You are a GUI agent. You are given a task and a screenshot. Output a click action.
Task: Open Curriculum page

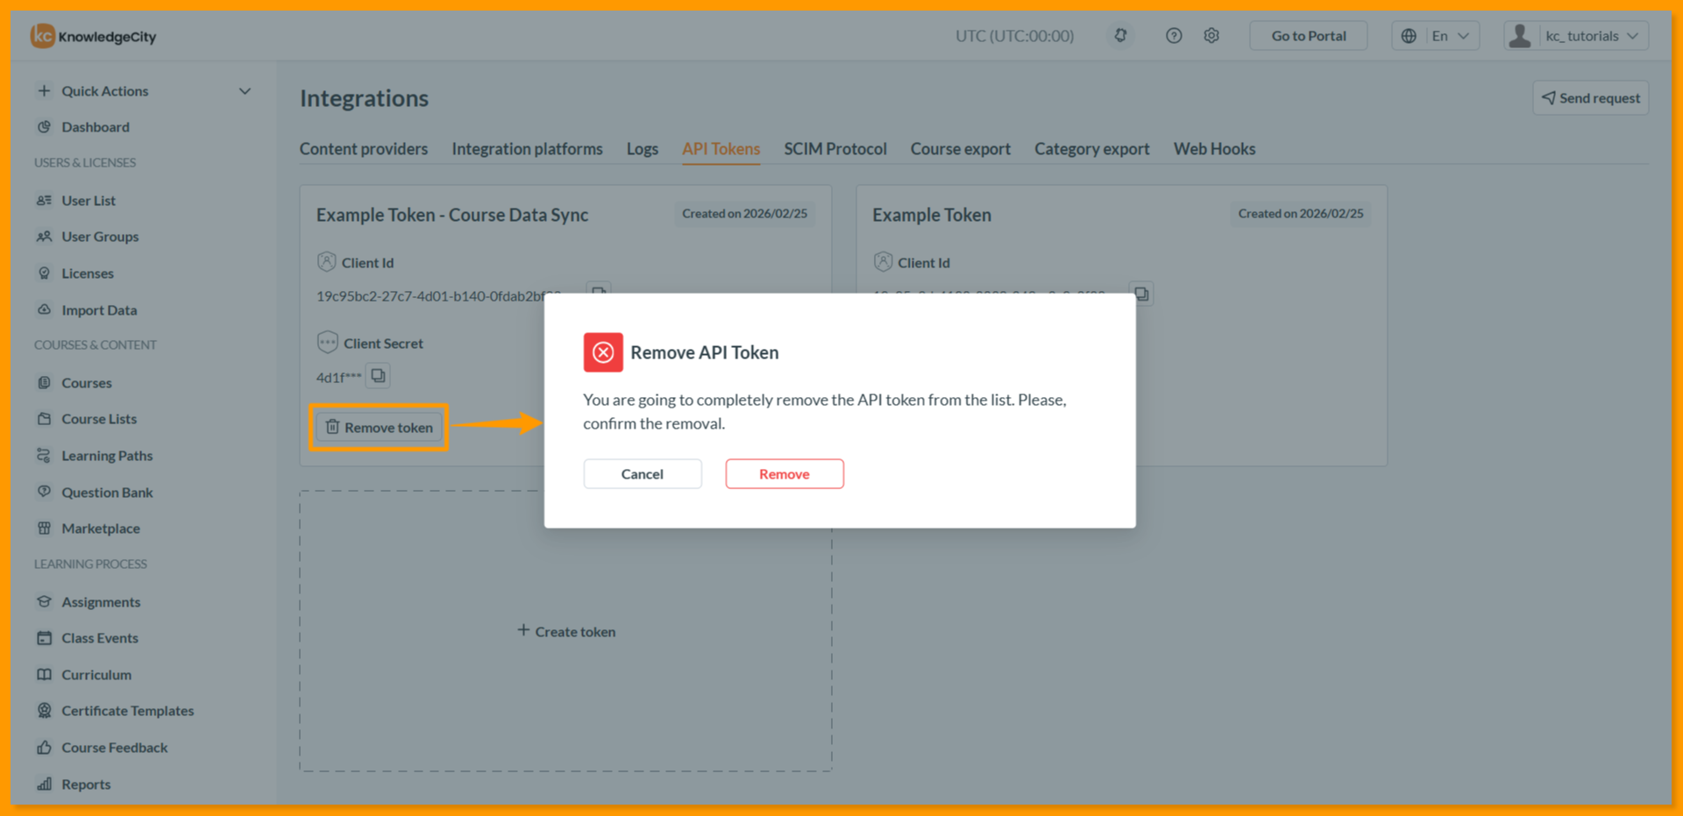point(96,675)
